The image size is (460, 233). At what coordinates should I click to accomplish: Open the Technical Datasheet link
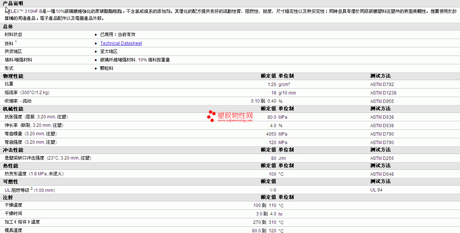(121, 43)
